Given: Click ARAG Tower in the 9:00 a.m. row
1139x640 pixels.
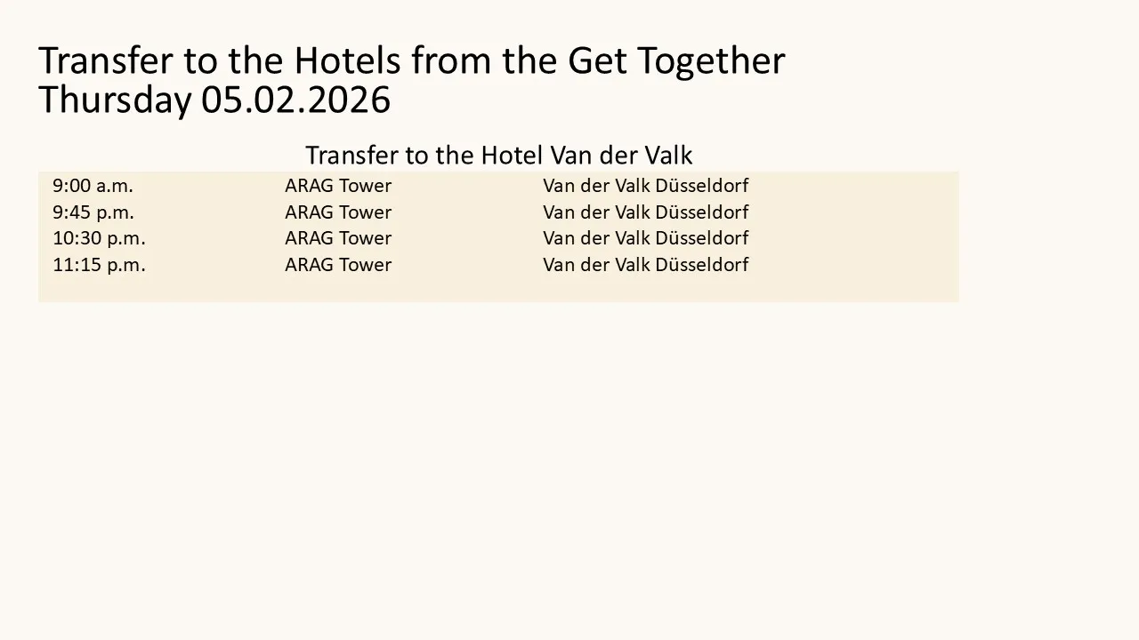Looking at the screenshot, I should click(x=338, y=186).
